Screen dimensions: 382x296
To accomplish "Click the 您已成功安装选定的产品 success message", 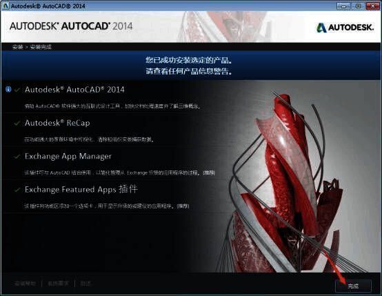I will tap(188, 60).
